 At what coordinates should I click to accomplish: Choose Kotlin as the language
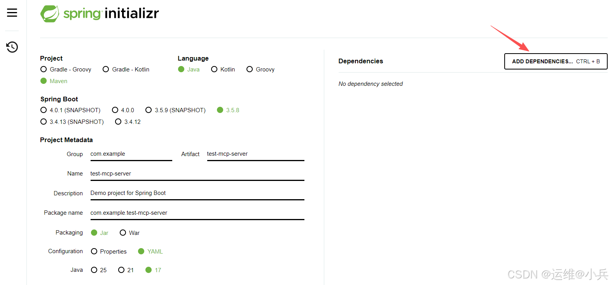click(x=223, y=70)
